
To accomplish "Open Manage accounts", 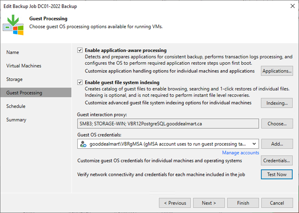I will pyautogui.click(x=240, y=153).
